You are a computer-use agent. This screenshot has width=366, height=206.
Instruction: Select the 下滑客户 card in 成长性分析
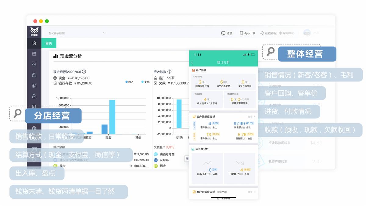point(239,169)
